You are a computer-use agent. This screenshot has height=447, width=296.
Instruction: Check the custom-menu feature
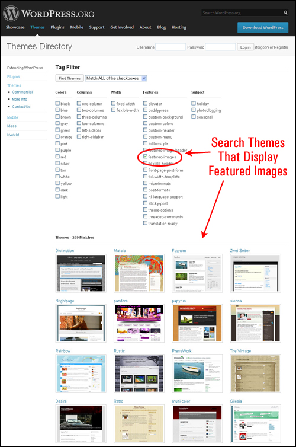145,136
